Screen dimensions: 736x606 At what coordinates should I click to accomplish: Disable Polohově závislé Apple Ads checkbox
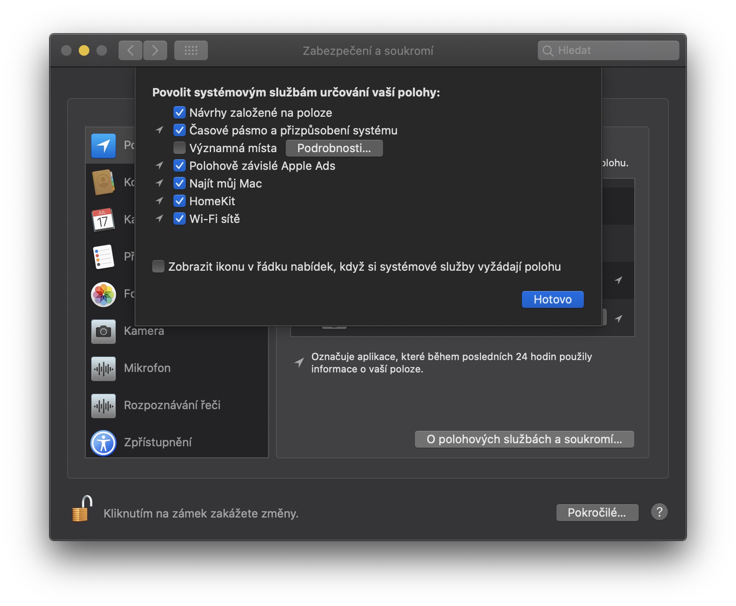180,166
